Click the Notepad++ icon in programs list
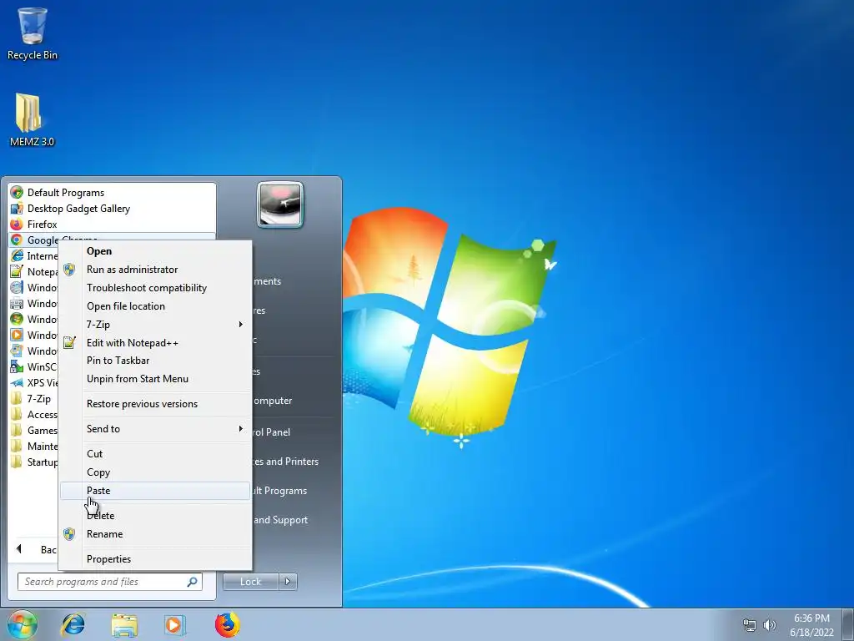Image resolution: width=854 pixels, height=641 pixels. coord(17,271)
